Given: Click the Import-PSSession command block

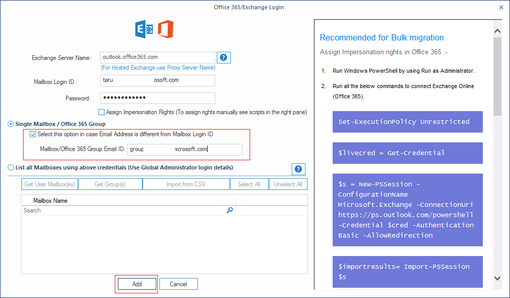Looking at the screenshot, I should (x=407, y=272).
